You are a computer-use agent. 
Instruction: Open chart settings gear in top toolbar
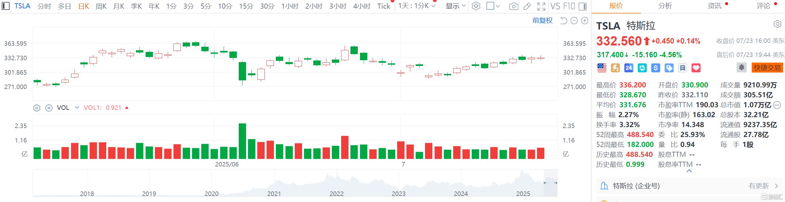[x=476, y=6]
